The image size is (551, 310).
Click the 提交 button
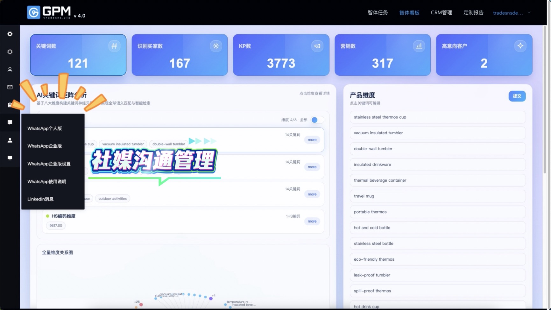517,96
